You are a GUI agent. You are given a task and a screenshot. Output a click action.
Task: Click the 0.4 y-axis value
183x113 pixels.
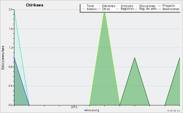coord(10,86)
